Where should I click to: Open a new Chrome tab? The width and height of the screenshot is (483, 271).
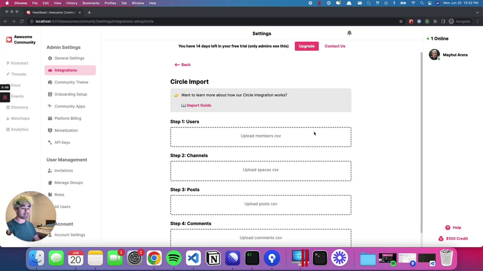coord(89,12)
